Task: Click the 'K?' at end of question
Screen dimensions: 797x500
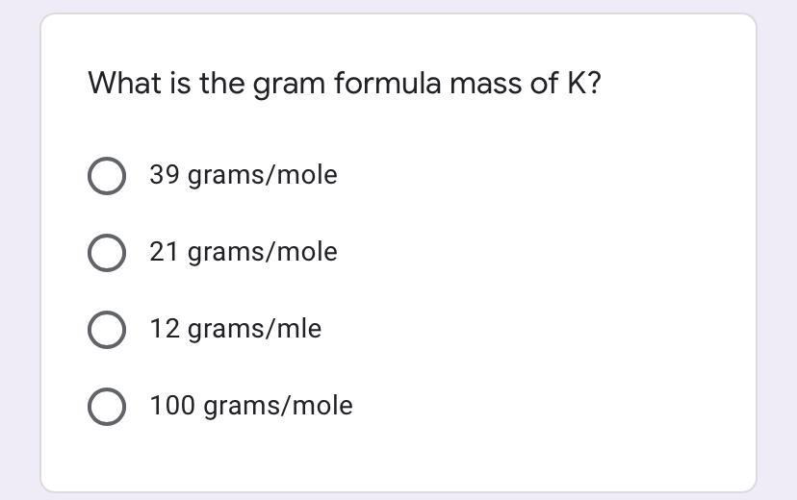Action: tap(583, 84)
